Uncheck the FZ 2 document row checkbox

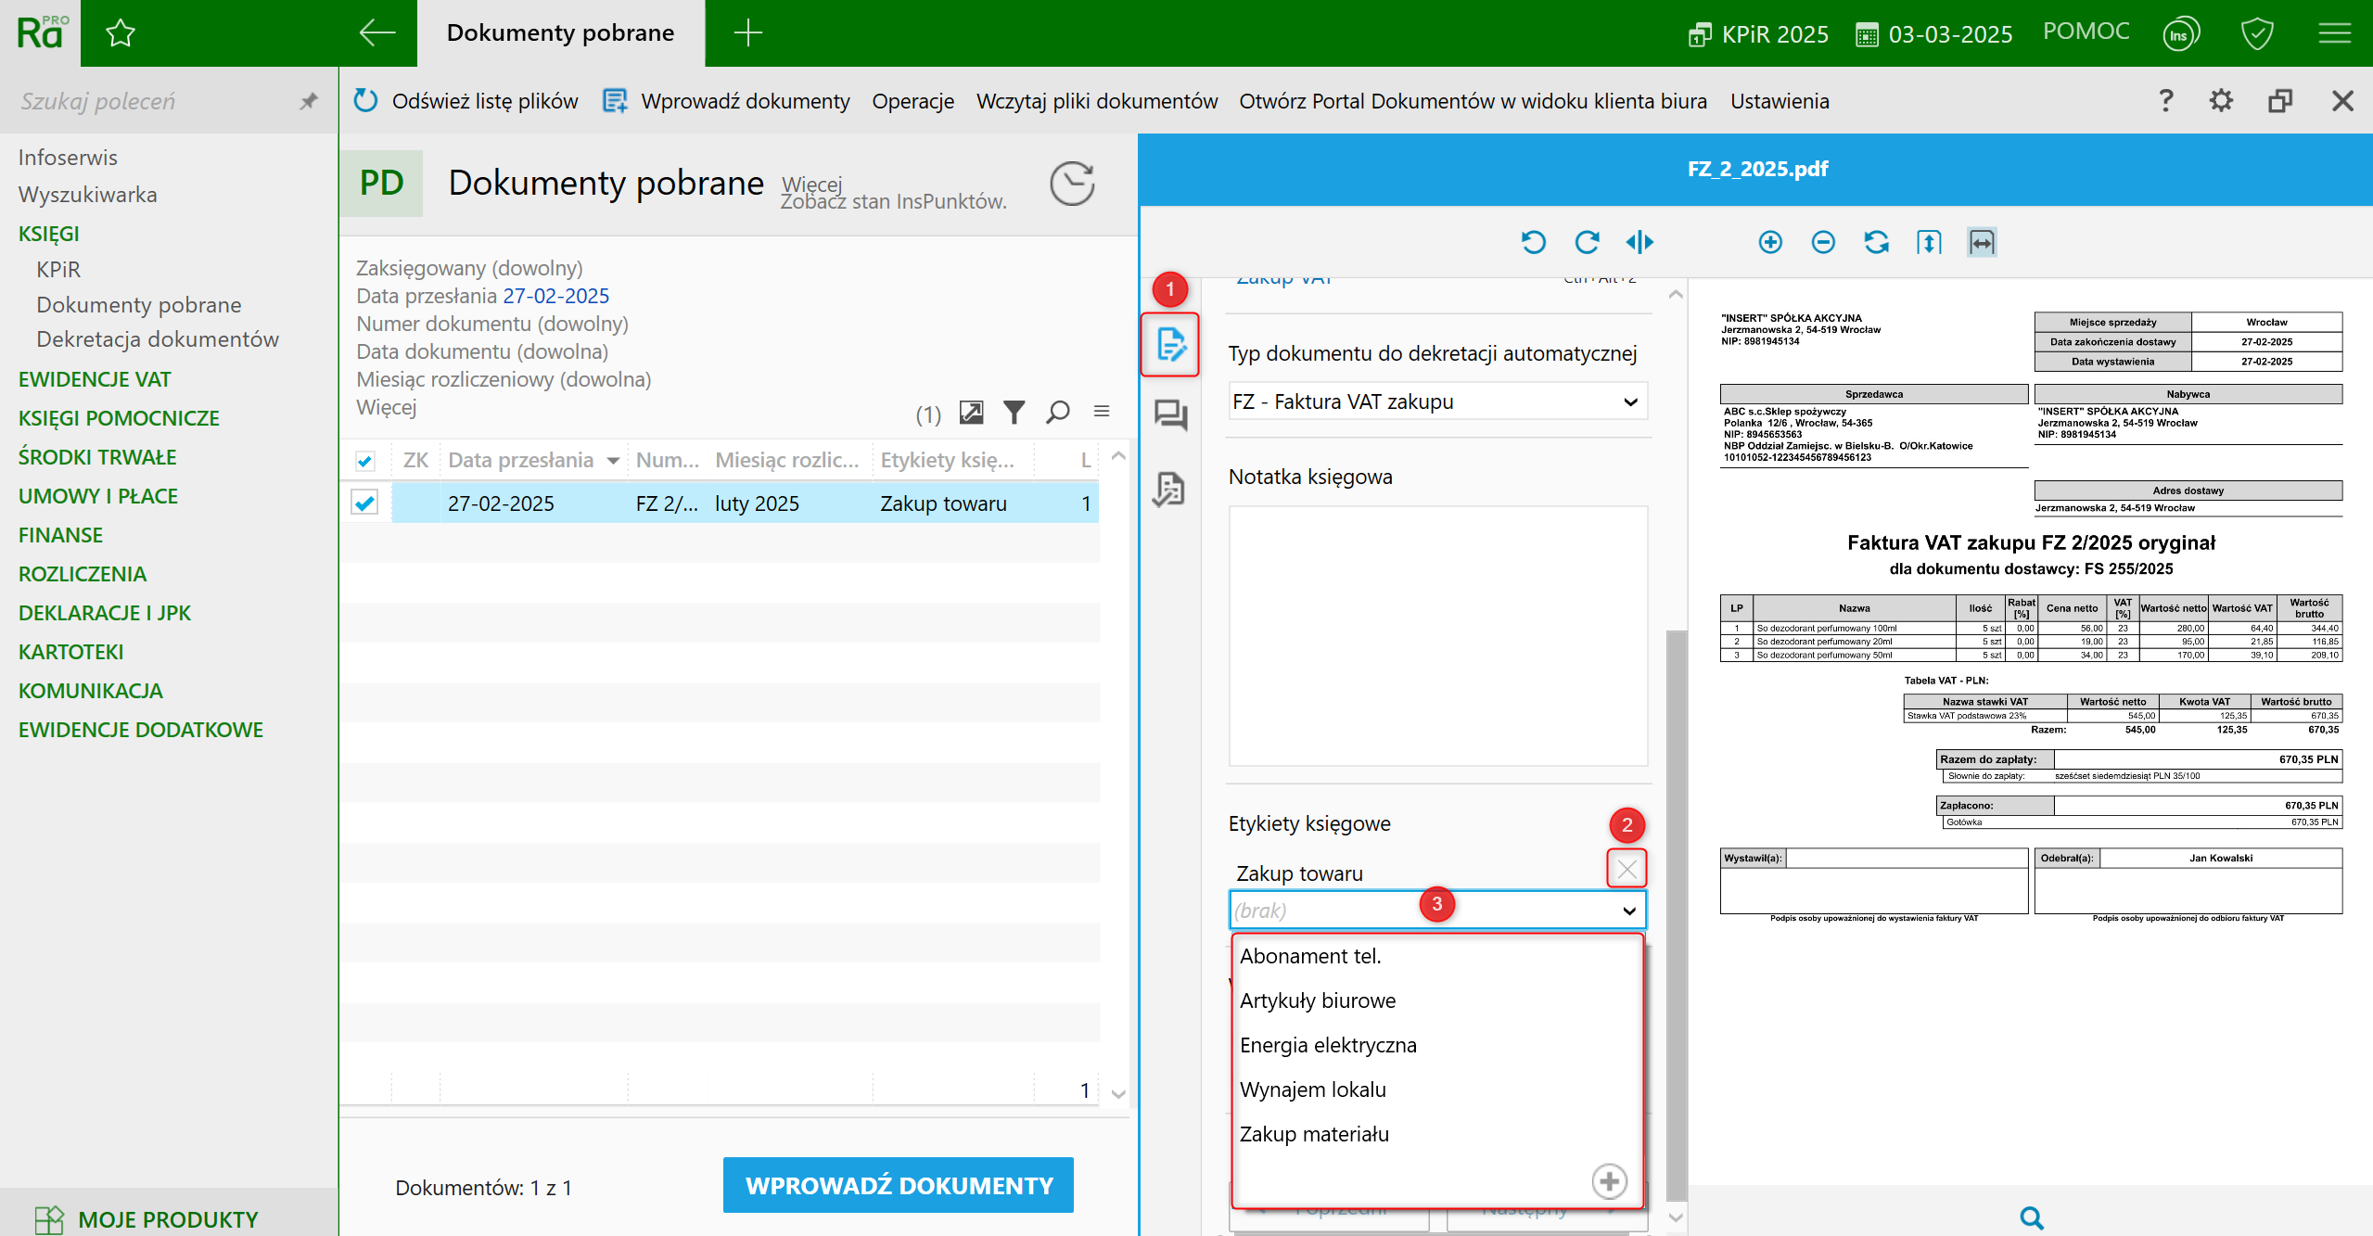(365, 503)
